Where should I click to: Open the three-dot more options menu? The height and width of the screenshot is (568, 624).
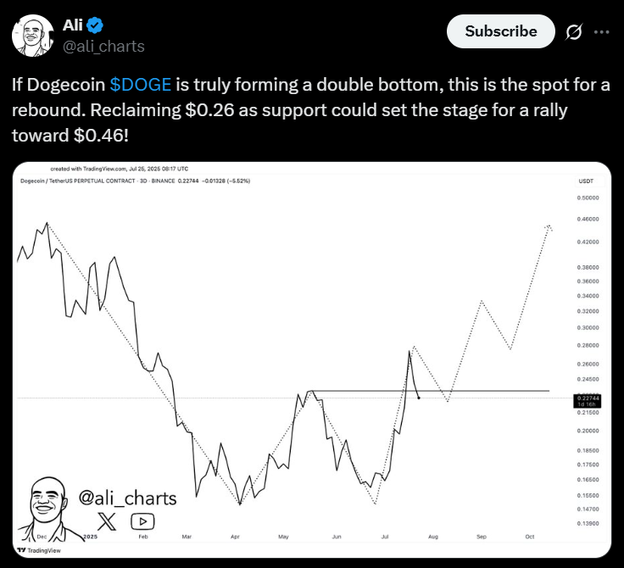(x=601, y=32)
